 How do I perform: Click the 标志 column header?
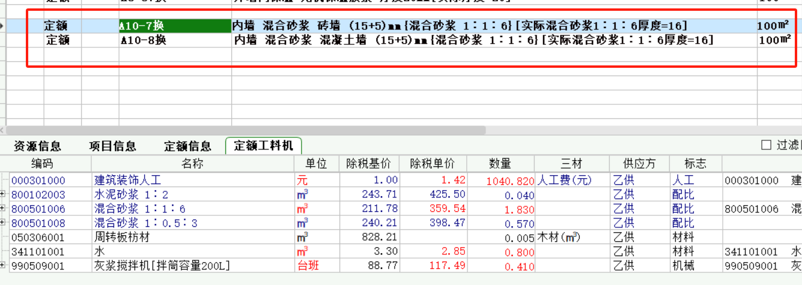[695, 163]
